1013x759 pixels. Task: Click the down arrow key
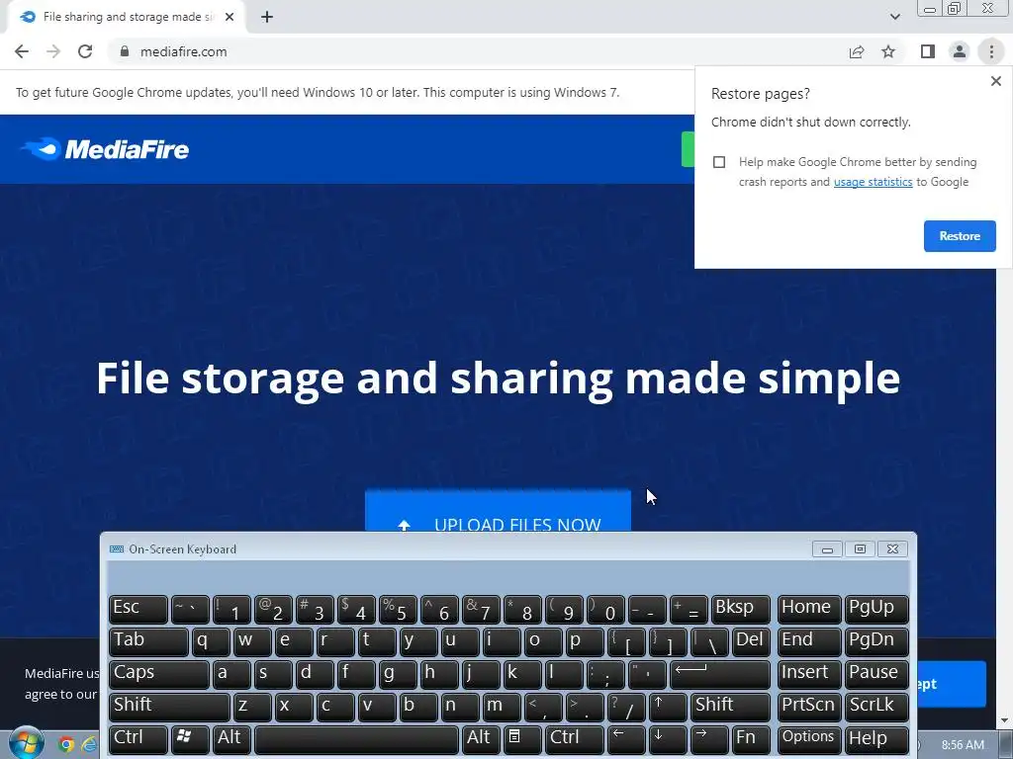click(x=668, y=739)
